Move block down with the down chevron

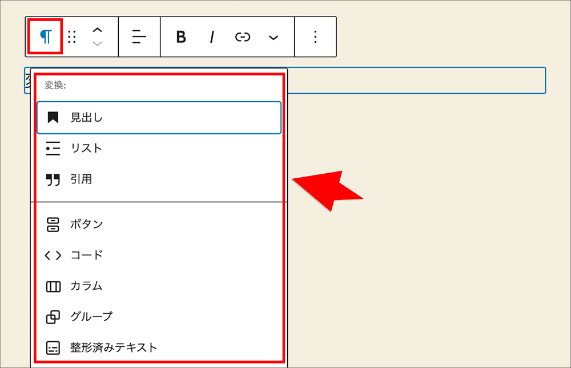tap(98, 44)
